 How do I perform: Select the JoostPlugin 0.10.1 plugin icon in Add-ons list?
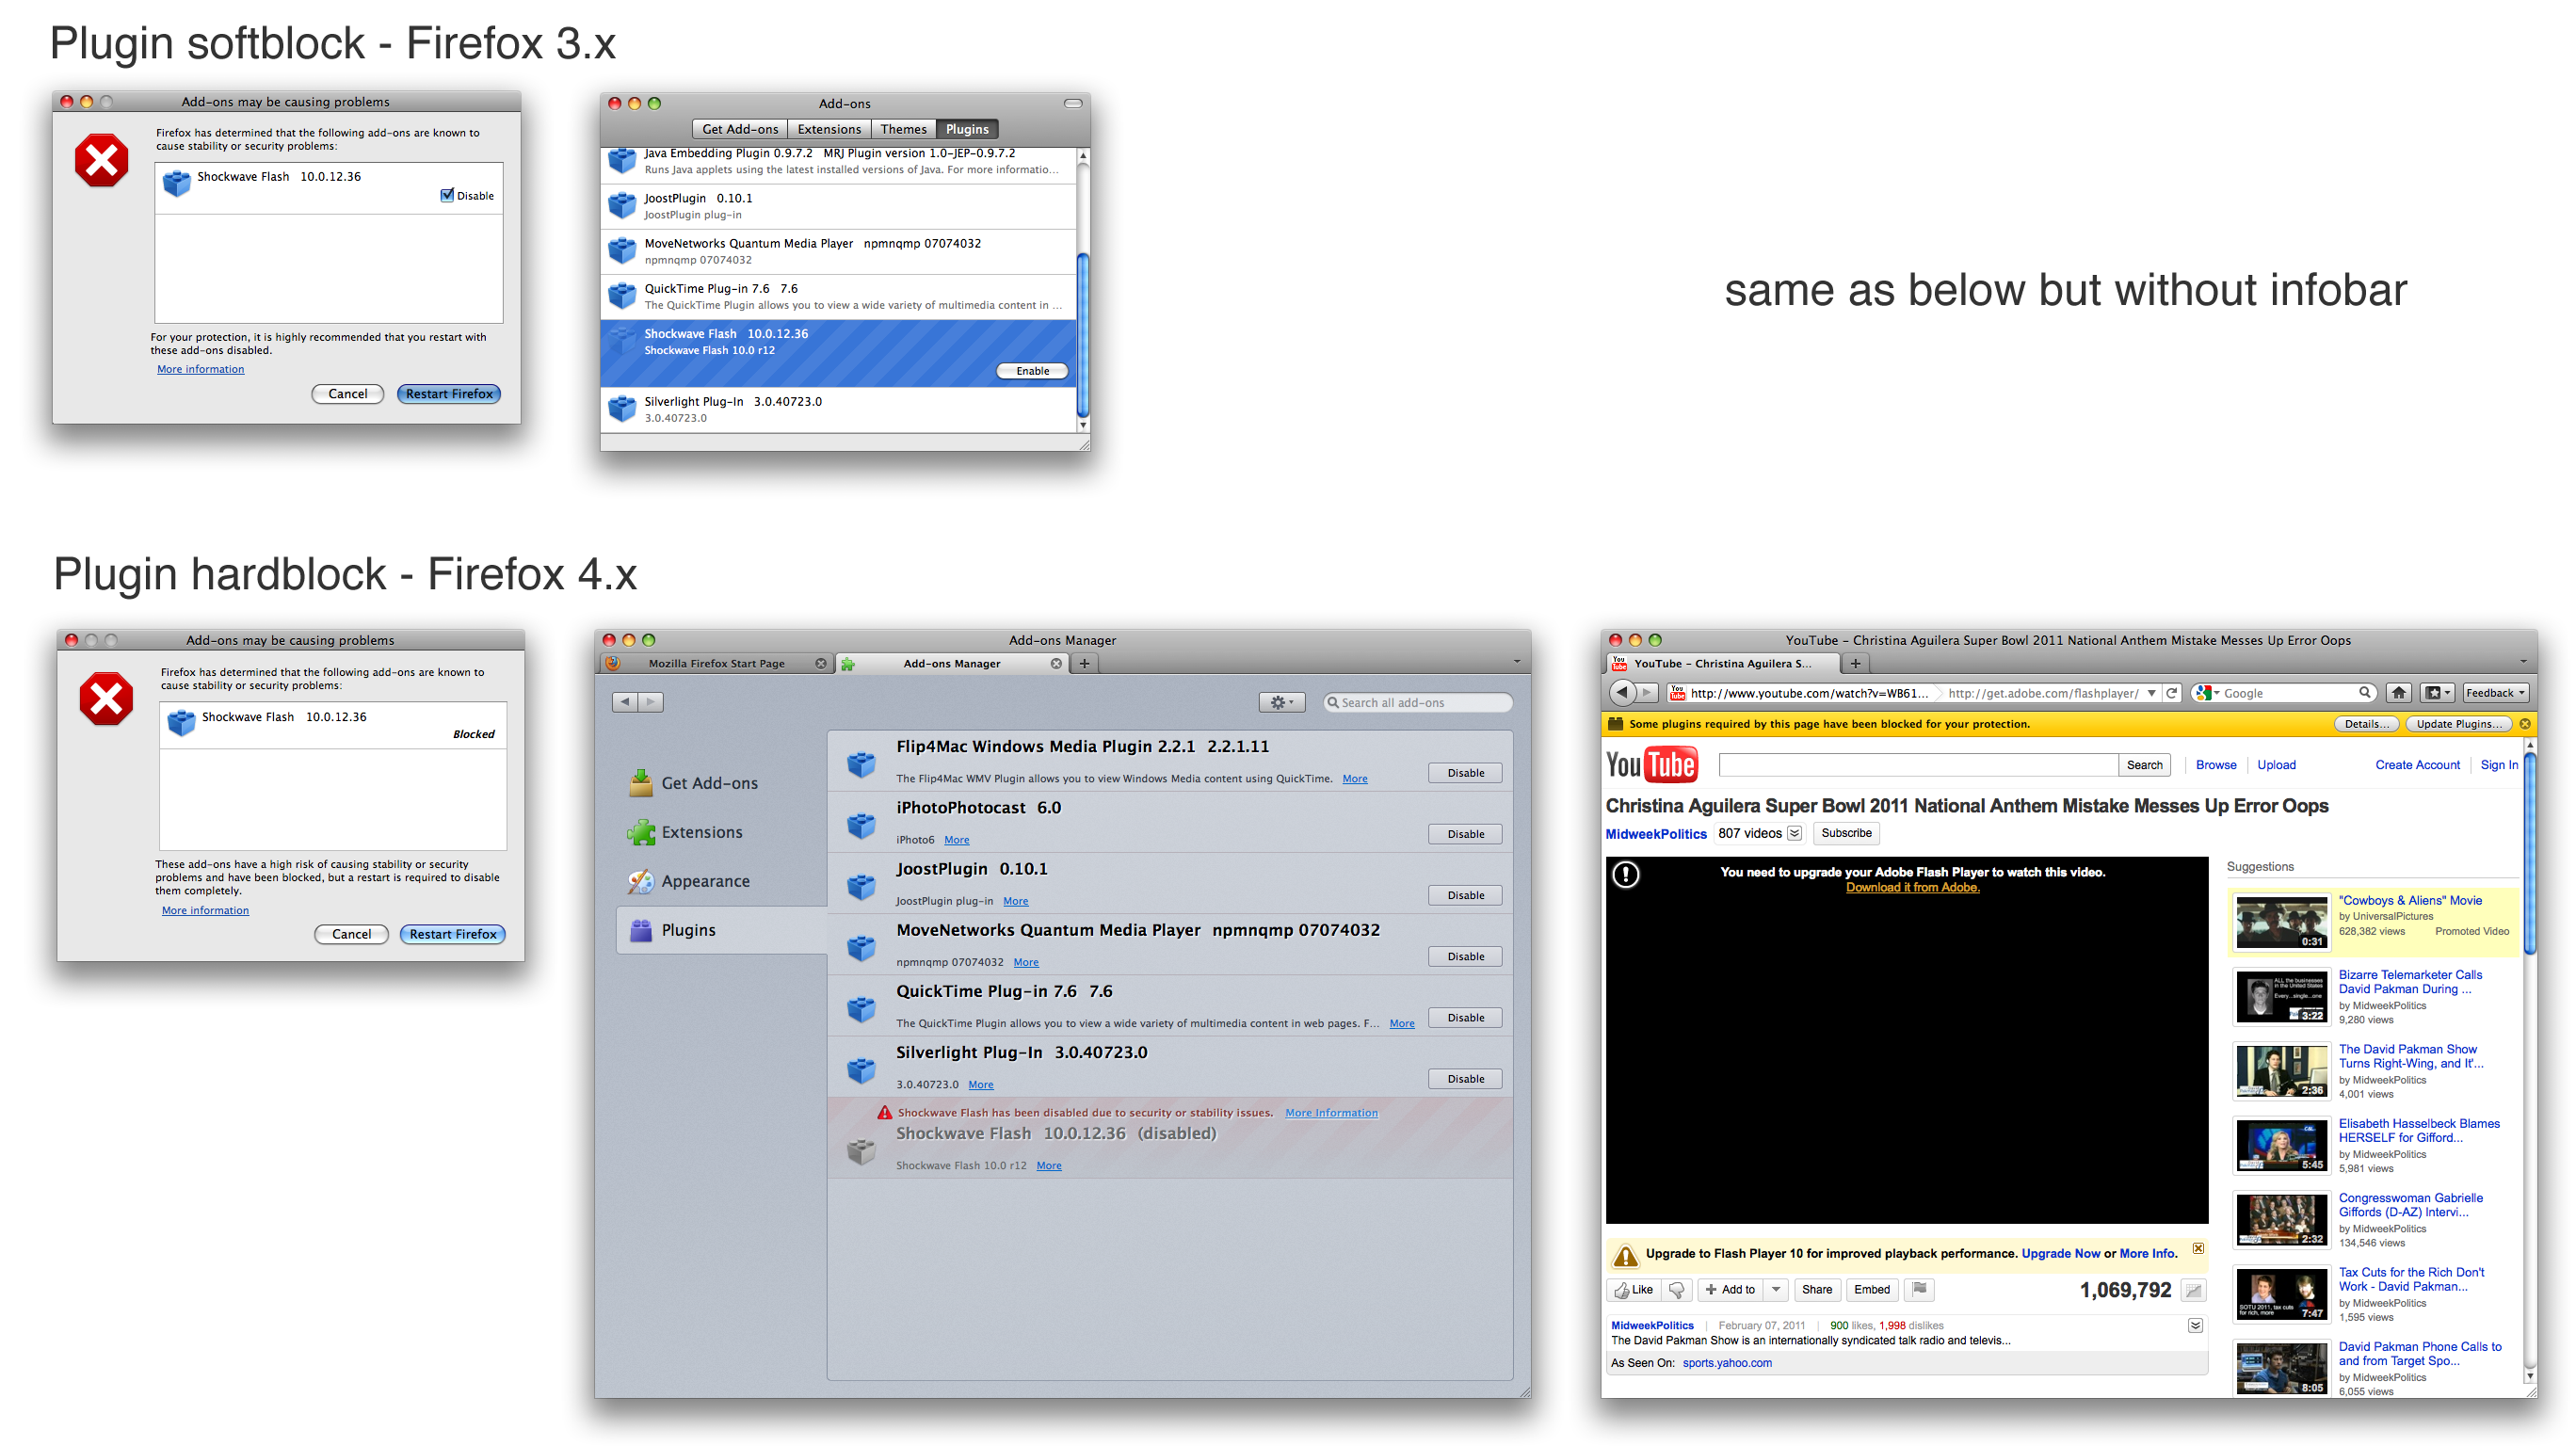[622, 205]
